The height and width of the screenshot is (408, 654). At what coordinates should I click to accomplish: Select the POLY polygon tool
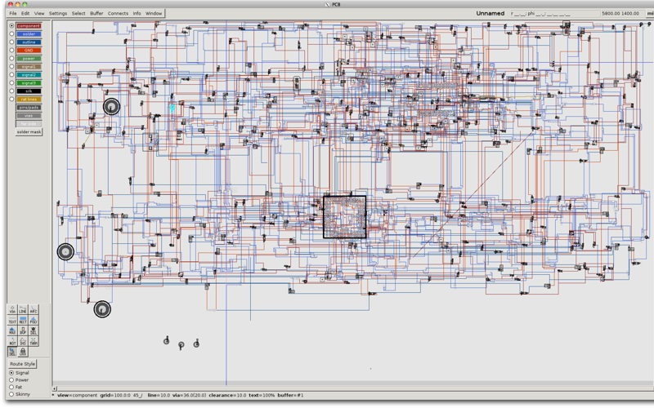[34, 321]
